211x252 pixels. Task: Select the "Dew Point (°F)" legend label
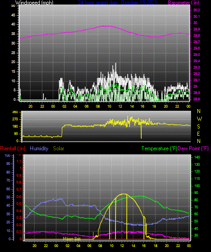tap(193, 148)
